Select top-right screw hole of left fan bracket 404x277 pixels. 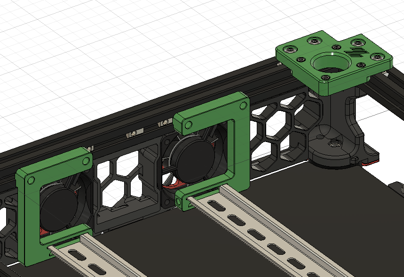click(x=86, y=161)
